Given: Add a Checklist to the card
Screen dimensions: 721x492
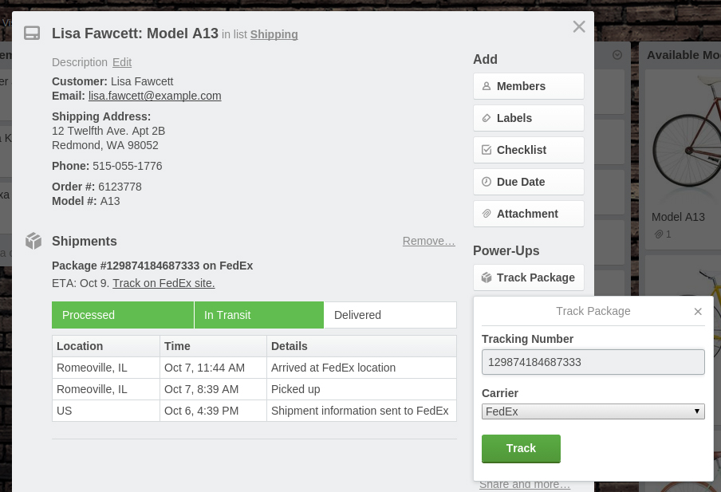Looking at the screenshot, I should (x=528, y=150).
